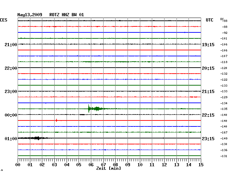Click minute axis tick label 02
The image size is (229, 174).
[x=42, y=165]
